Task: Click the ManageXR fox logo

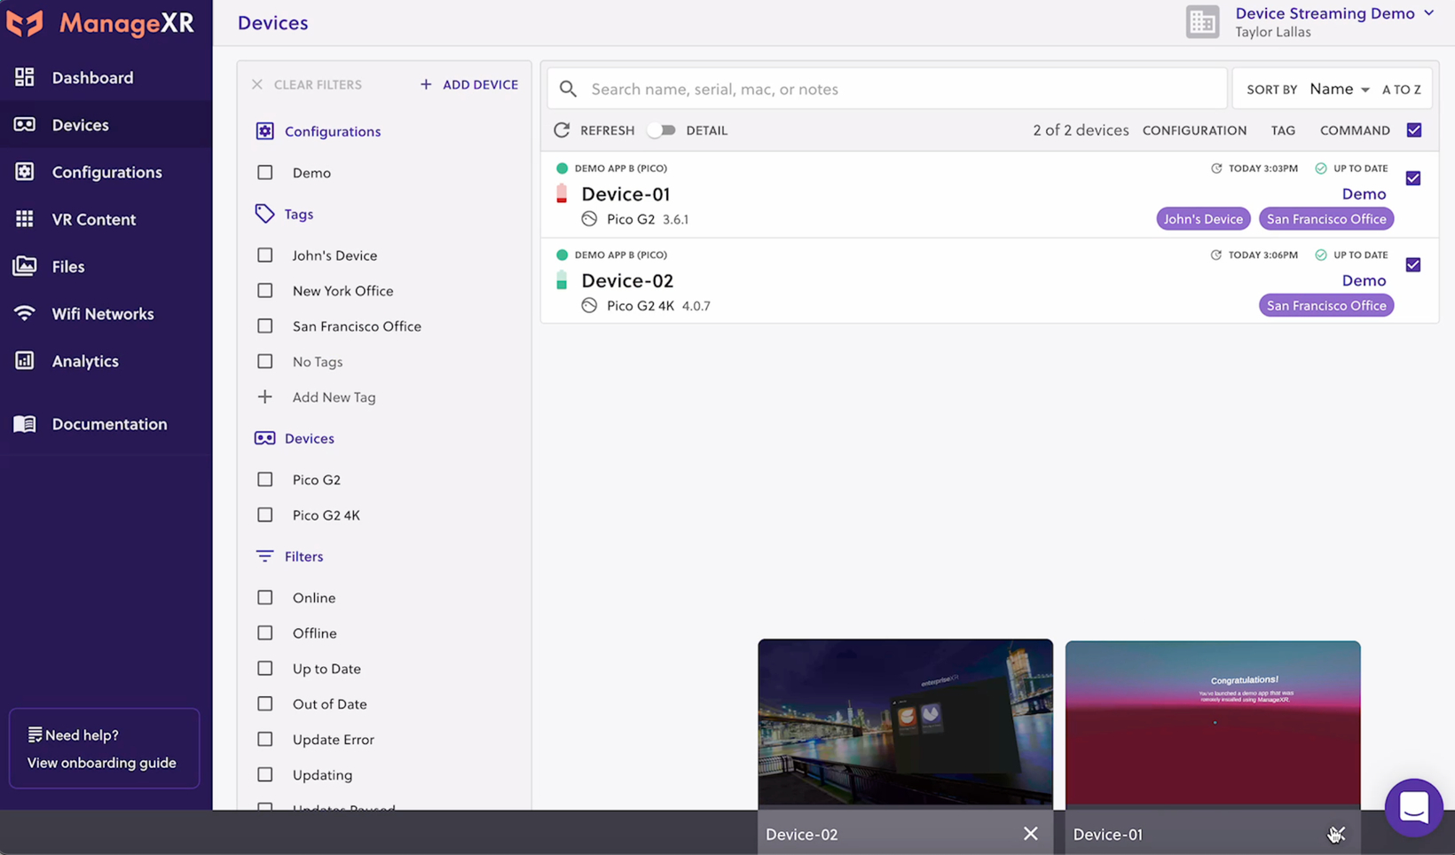Action: [24, 23]
